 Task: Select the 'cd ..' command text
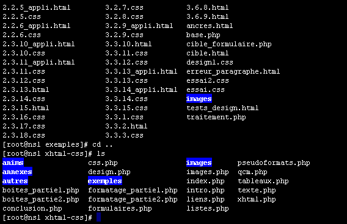click(103, 145)
